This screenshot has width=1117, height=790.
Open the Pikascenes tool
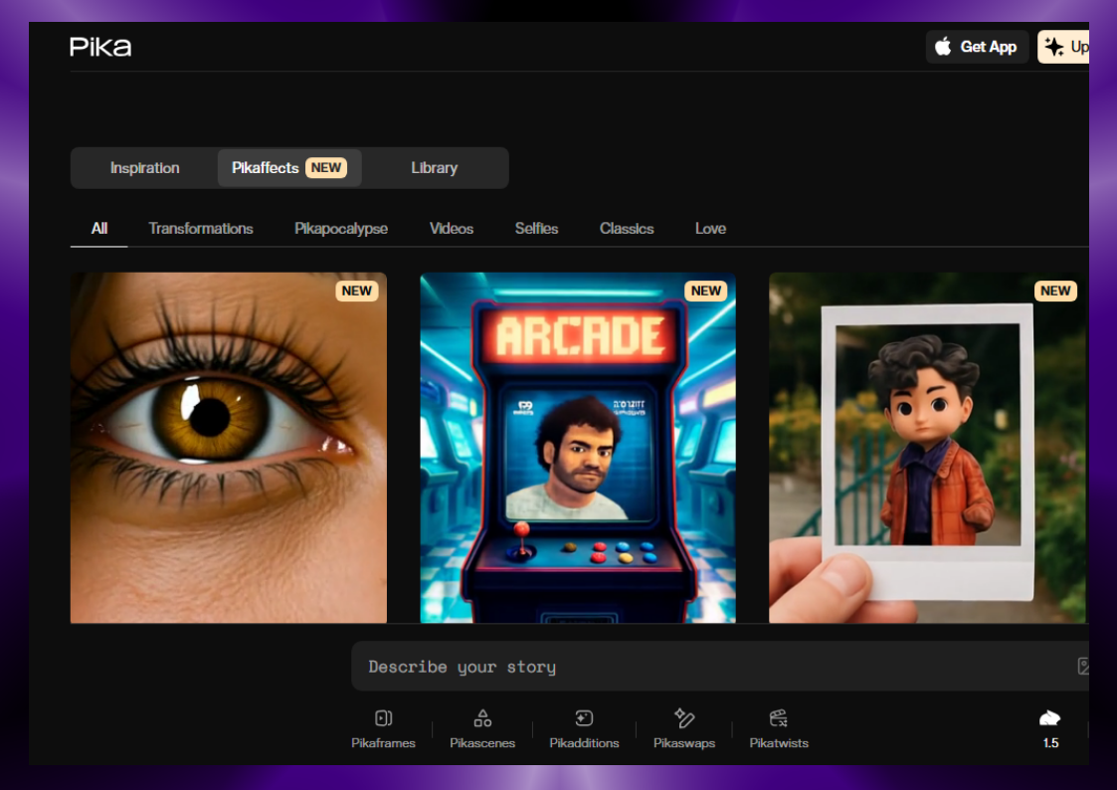(x=482, y=728)
